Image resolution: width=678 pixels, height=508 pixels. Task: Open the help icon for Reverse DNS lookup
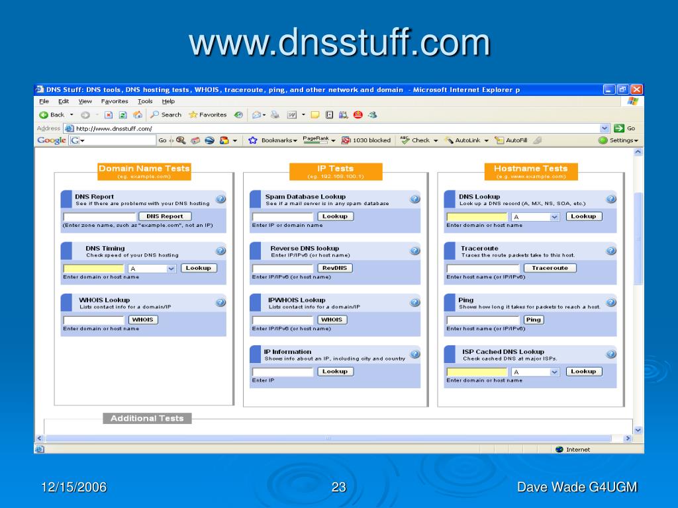pyautogui.click(x=414, y=251)
